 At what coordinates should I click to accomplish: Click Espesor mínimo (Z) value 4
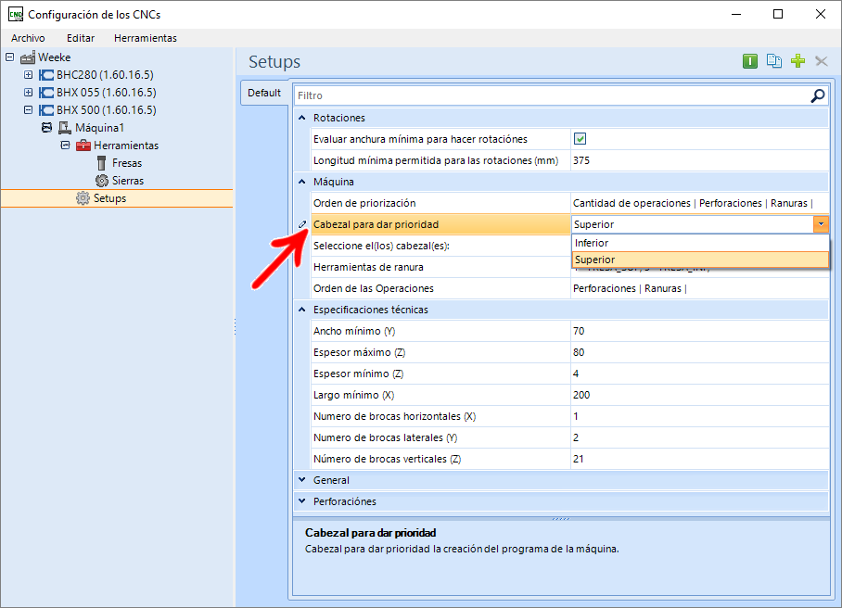[x=700, y=374]
